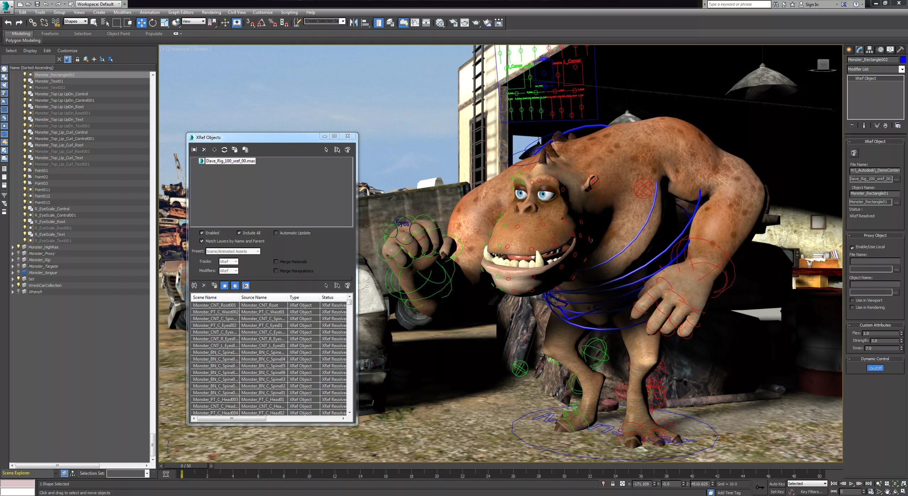Click the Dave_Rig_100_xref_00.max file entry
Viewport: 908px width, 496px height.
coord(230,161)
